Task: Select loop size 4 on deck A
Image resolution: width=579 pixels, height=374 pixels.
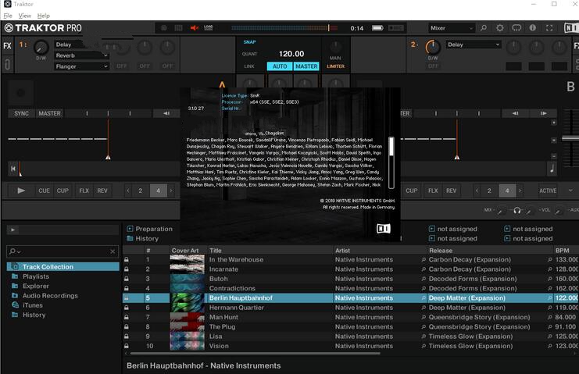Action: click(x=158, y=191)
